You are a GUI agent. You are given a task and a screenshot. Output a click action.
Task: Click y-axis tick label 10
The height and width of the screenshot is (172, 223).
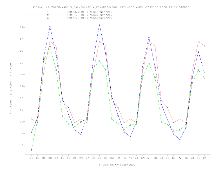pyautogui.click(x=21, y=122)
